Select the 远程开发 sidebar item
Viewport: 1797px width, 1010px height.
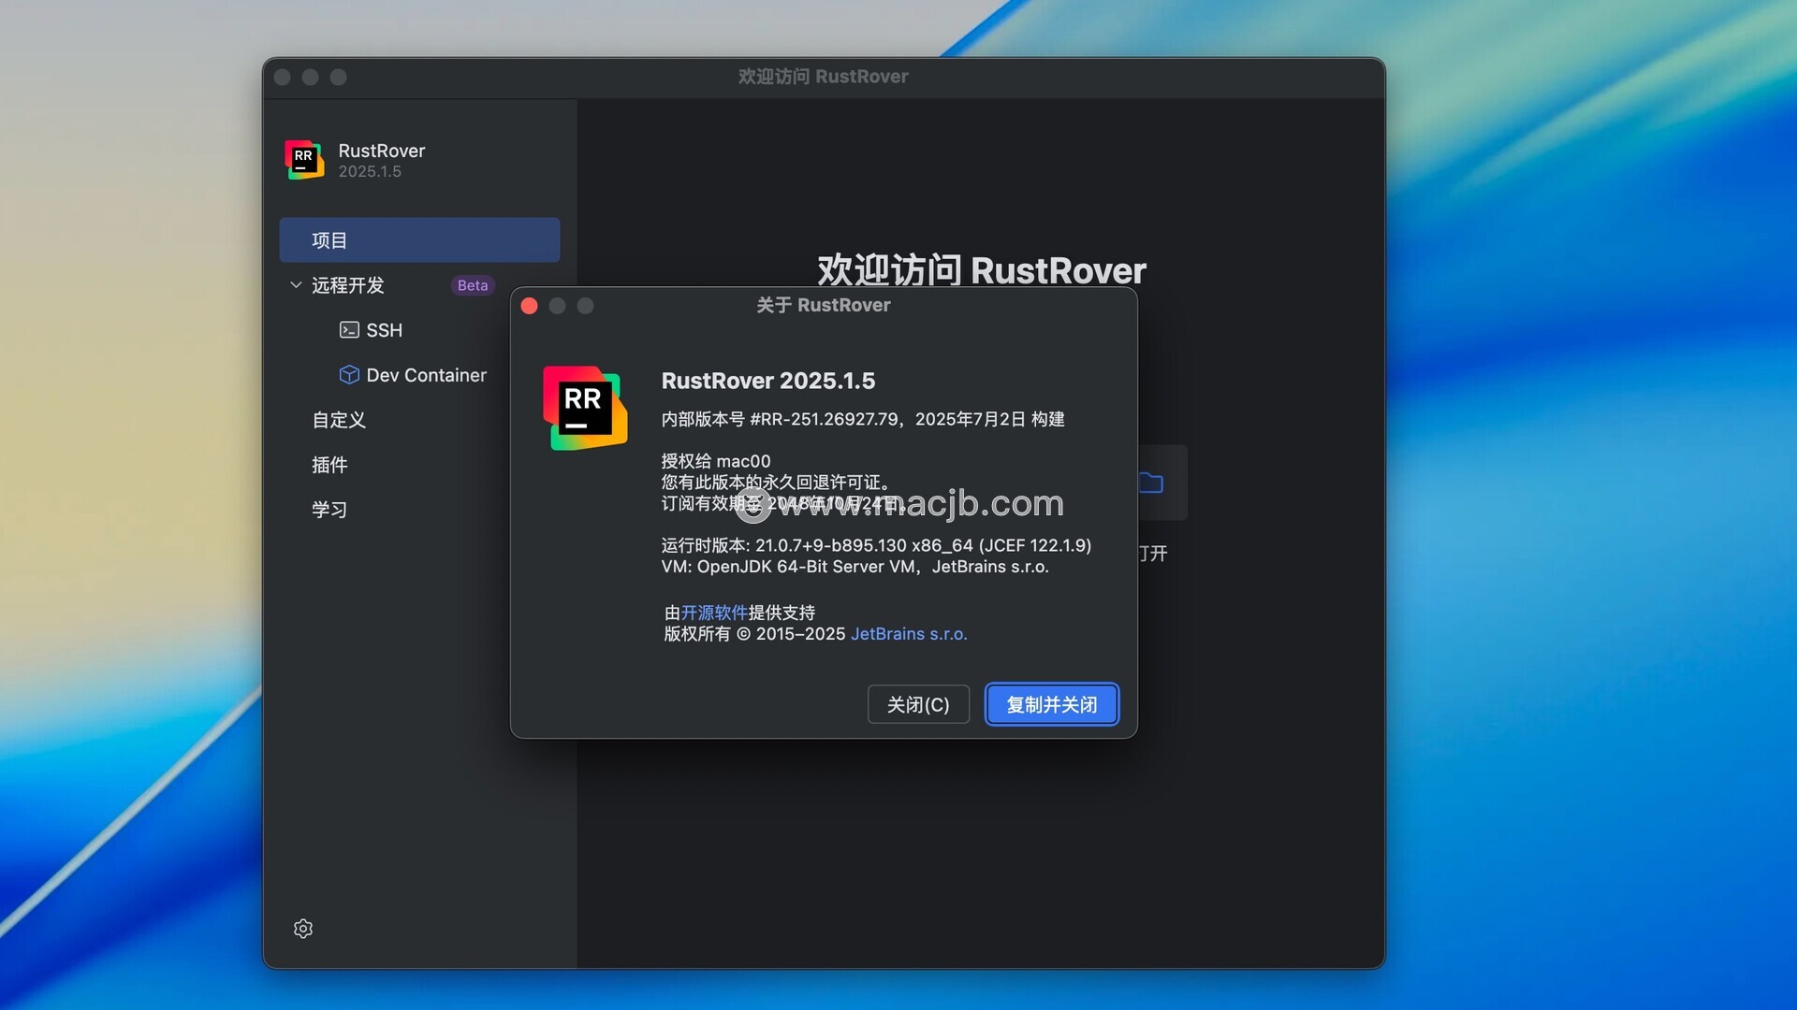[348, 285]
